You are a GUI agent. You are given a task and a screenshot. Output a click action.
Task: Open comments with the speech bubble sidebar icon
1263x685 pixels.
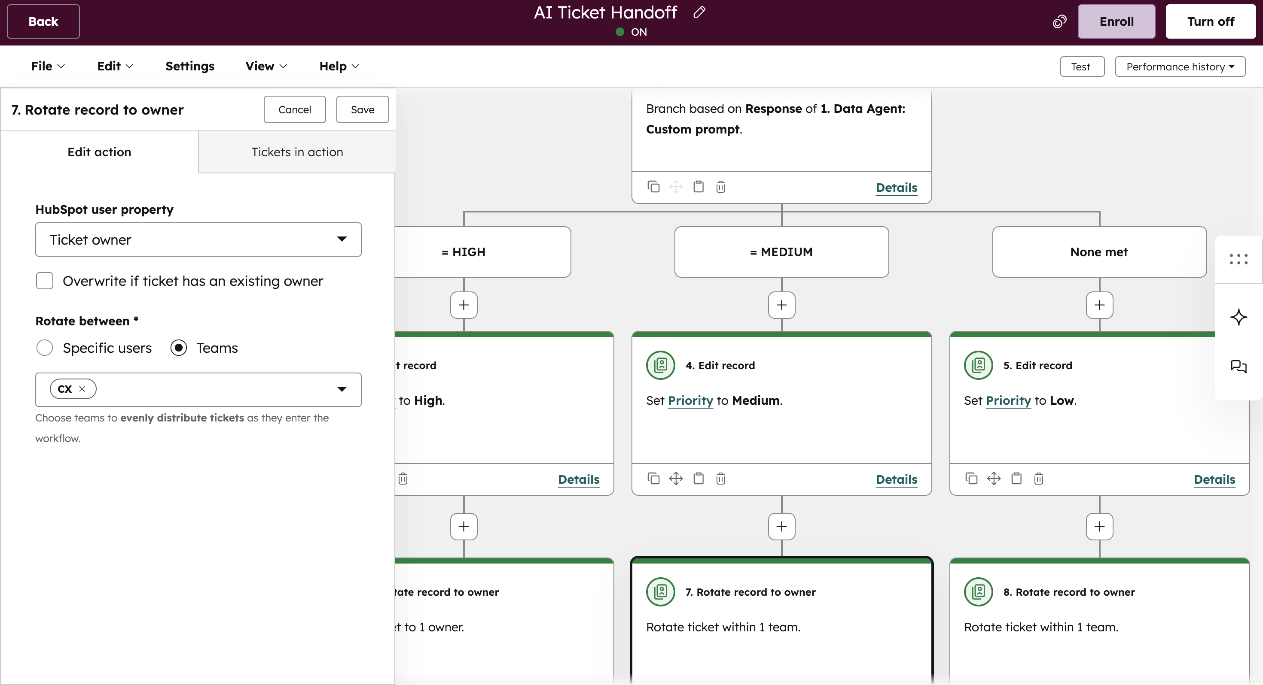coord(1239,367)
